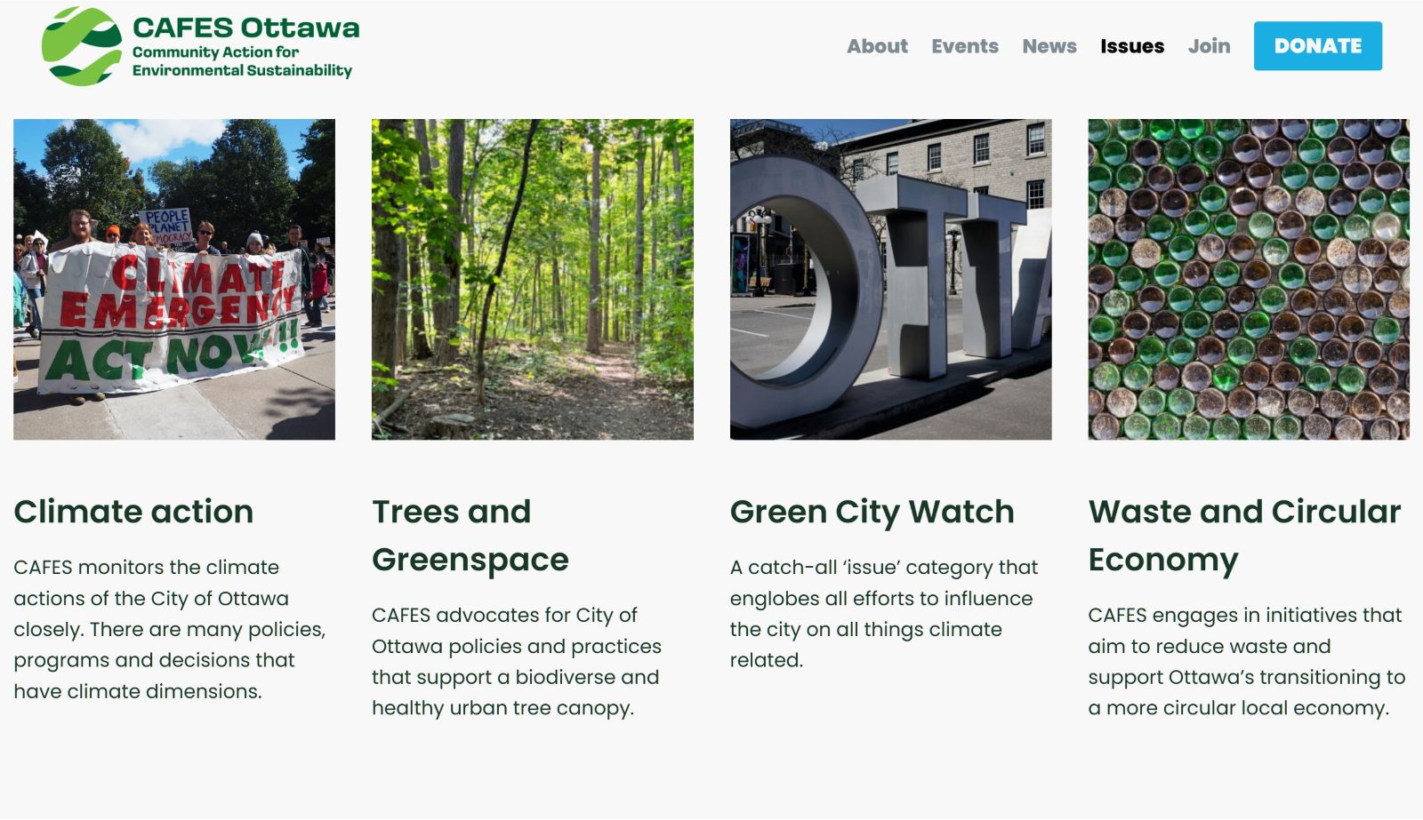Go to the Events page
The width and height of the screenshot is (1423, 820).
pyautogui.click(x=965, y=46)
